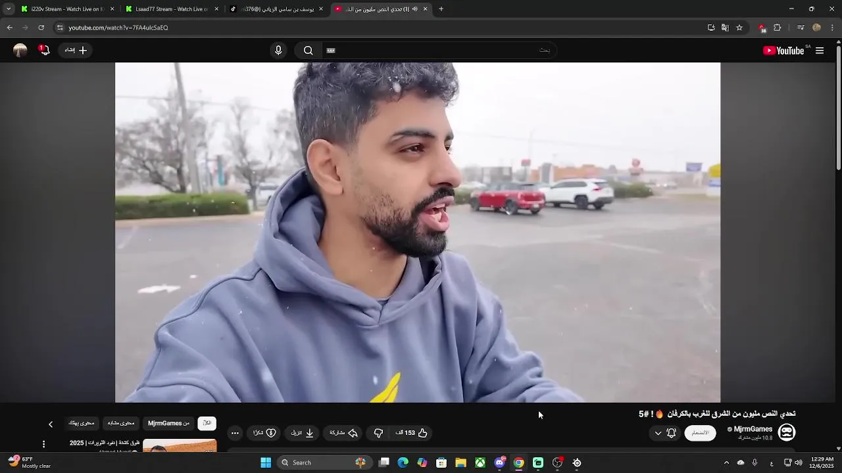The width and height of the screenshot is (842, 473).
Task: Open Chrome profile avatar
Action: [816, 28]
